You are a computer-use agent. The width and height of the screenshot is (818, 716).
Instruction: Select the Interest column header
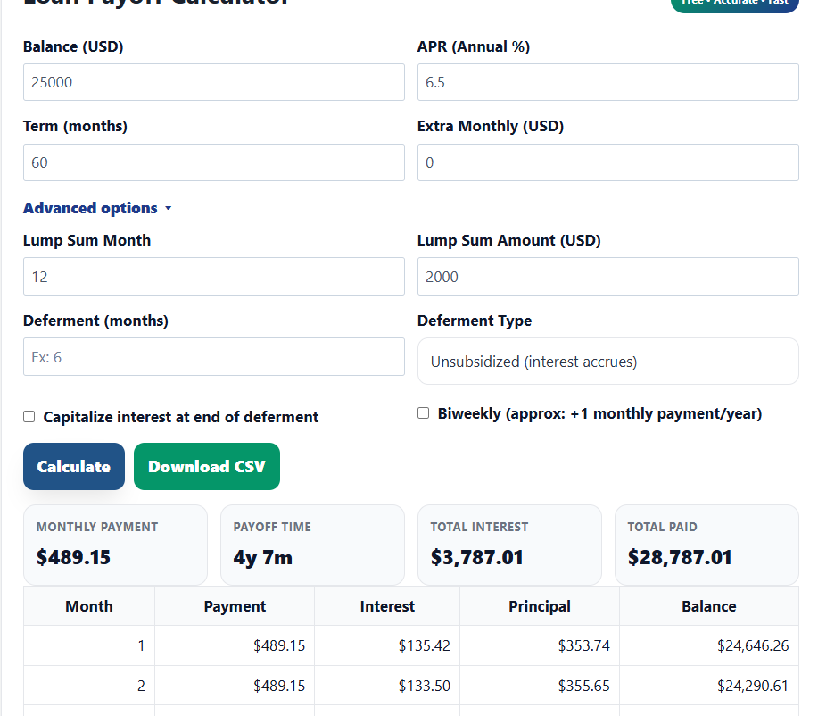tap(387, 606)
